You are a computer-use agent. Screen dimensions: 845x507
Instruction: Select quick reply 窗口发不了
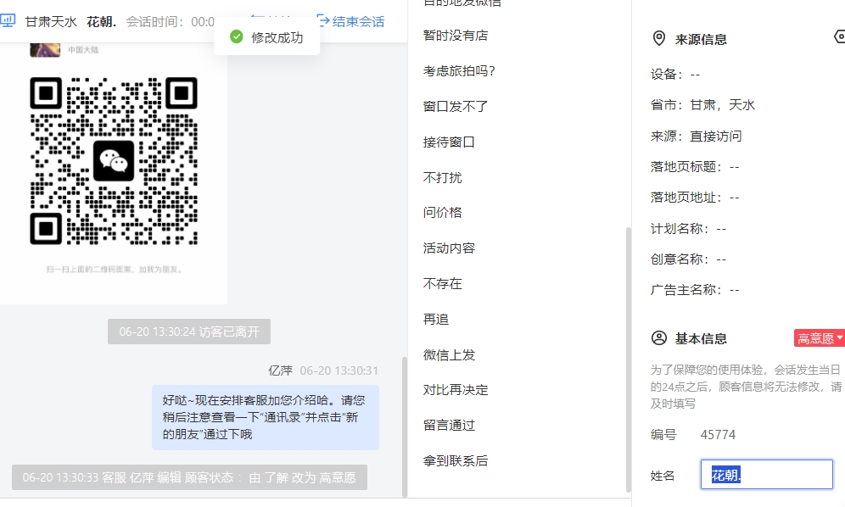point(456,107)
